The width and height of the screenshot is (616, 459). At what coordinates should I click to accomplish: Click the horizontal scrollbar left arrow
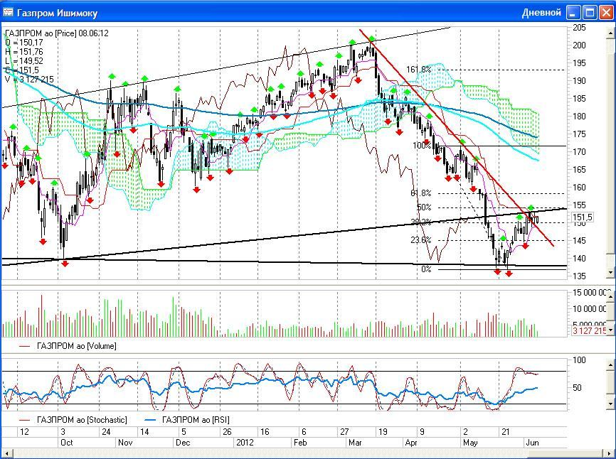[7, 453]
